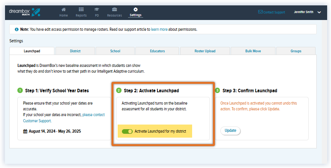331x168 pixels.
Task: Go to the Bulk Move tab
Action: click(x=253, y=51)
